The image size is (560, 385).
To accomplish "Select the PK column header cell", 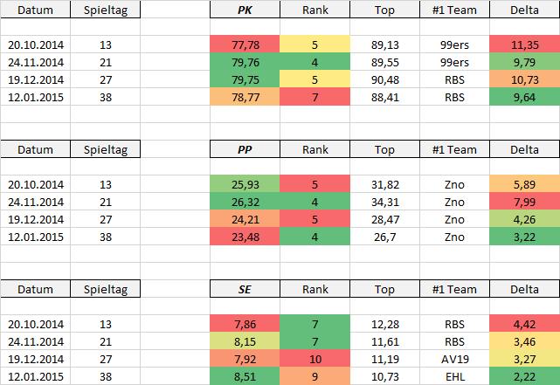I will tap(245, 10).
